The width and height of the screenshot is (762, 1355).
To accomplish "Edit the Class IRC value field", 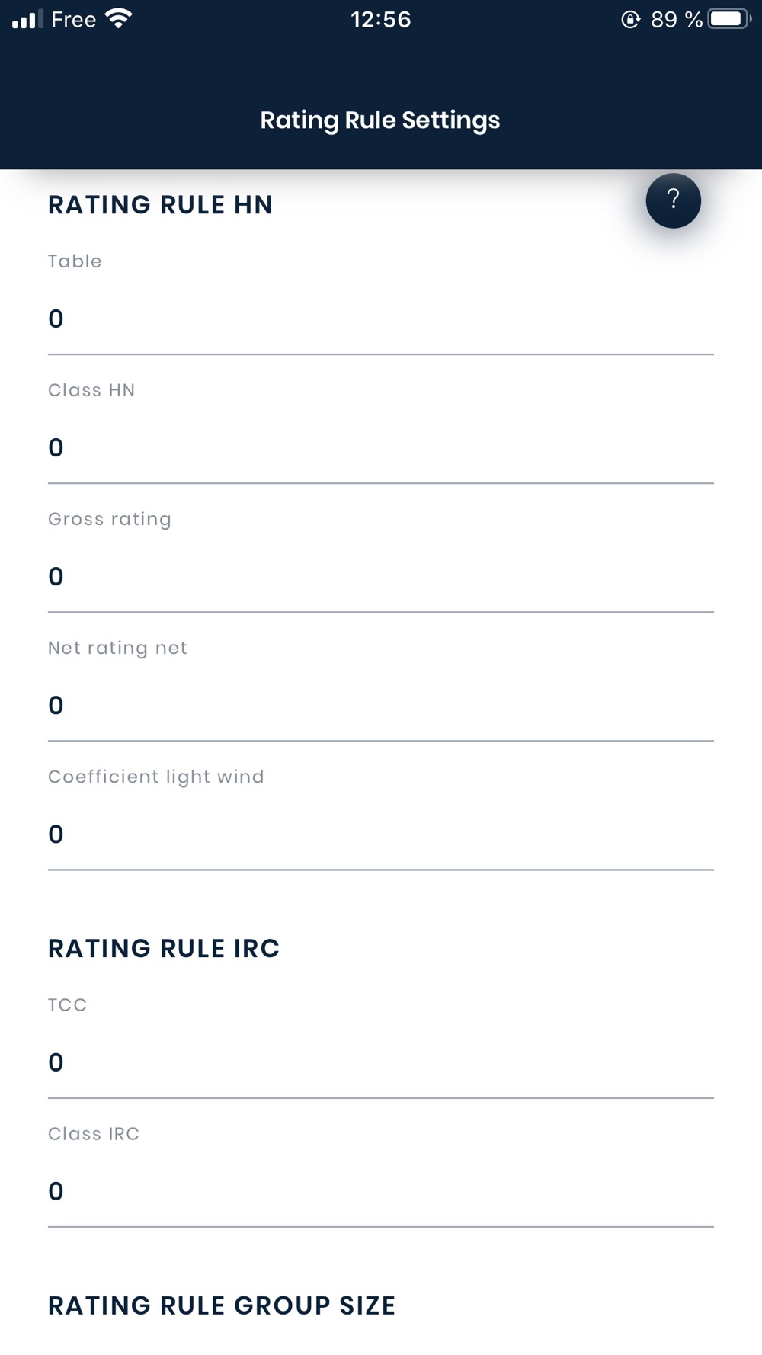I will pyautogui.click(x=381, y=1191).
